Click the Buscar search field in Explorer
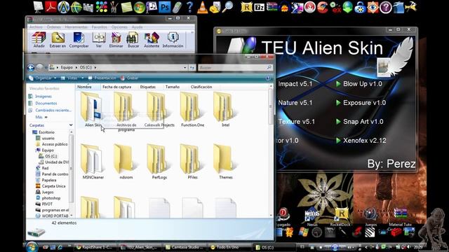Viewport: 449px width, 252px height. [235, 68]
